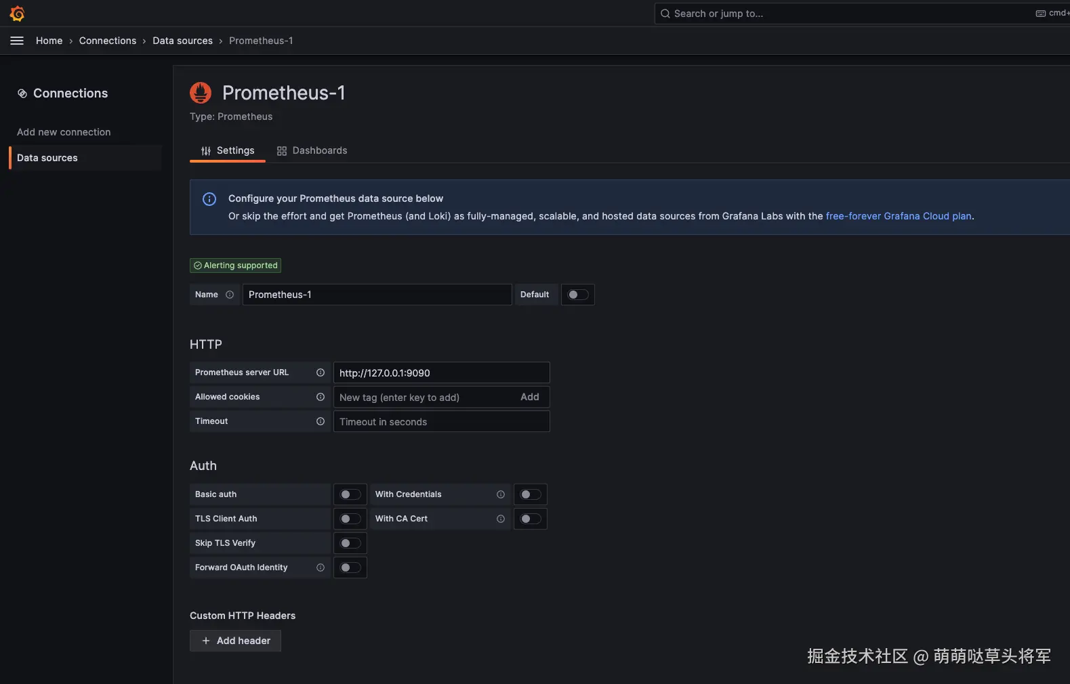Click the Prometheus server URL input
1070x684 pixels.
[441, 372]
